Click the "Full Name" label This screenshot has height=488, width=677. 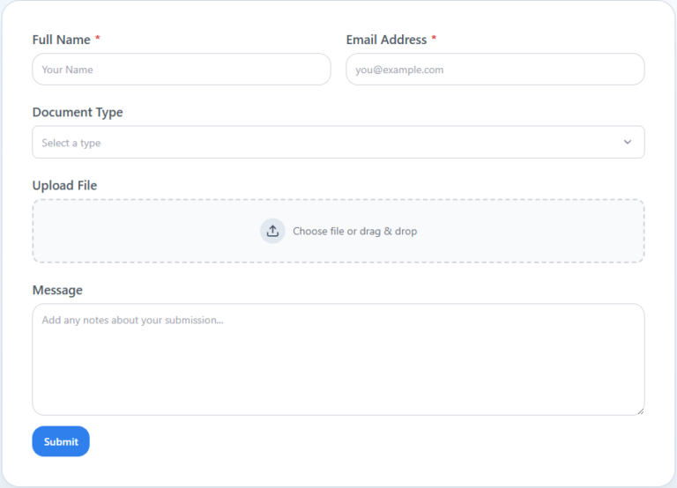[x=62, y=40]
